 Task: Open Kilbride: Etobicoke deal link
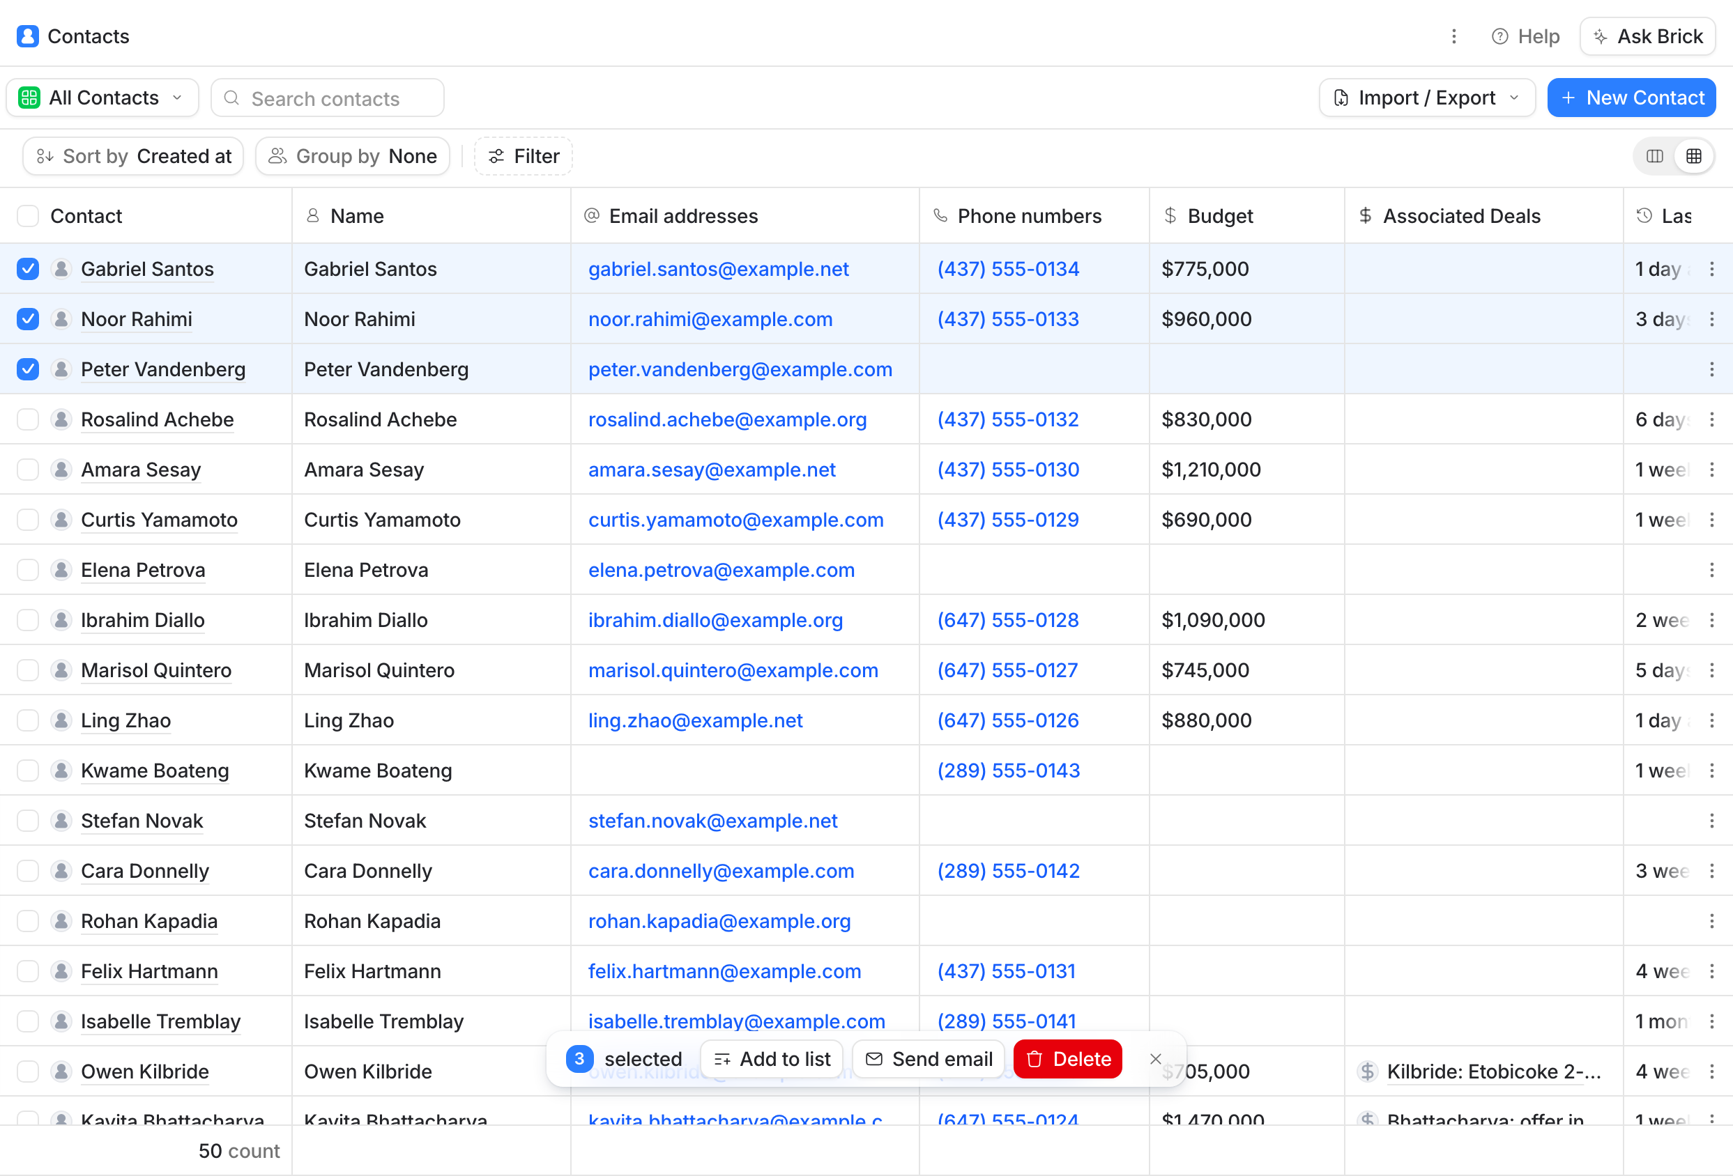point(1494,1071)
